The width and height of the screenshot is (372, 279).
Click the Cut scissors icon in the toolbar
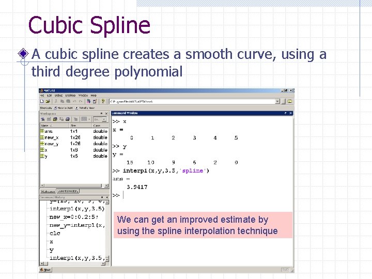[56, 101]
